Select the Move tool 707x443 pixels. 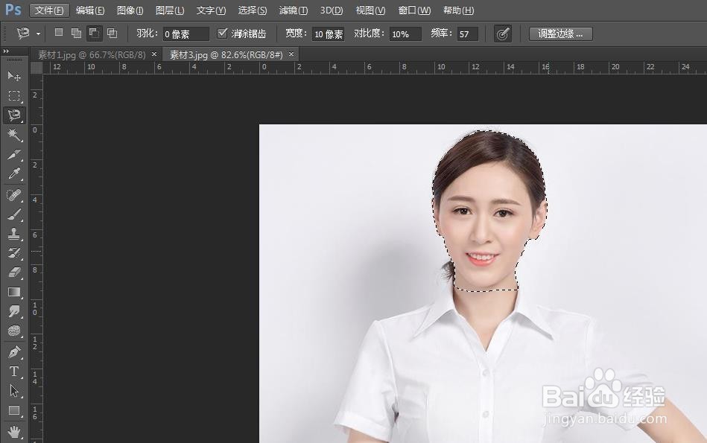(x=13, y=76)
